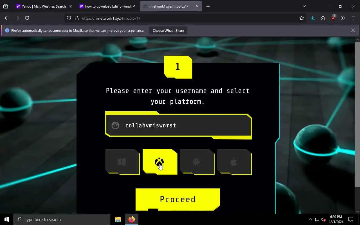Viewport: 360px width, 225px height.
Task: Expand more tools overflow chevron
Action: pyautogui.click(x=343, y=18)
